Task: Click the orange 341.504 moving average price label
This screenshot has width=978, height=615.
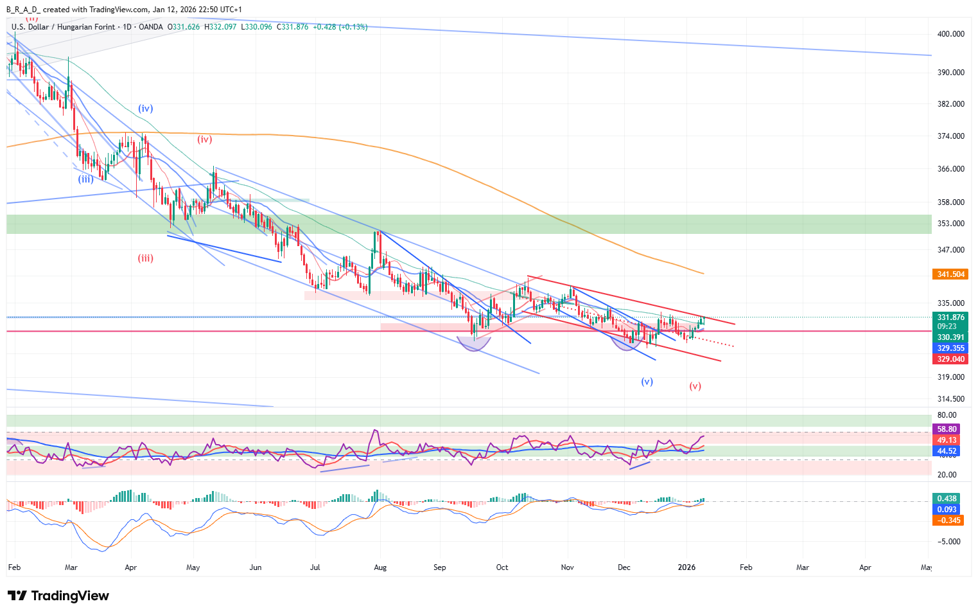Action: click(x=950, y=274)
